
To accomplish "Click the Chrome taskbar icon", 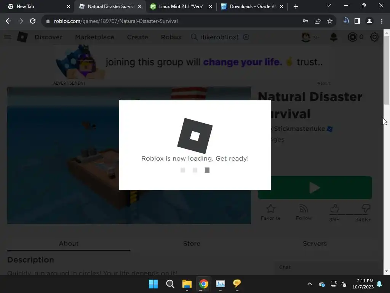I will [x=204, y=284].
